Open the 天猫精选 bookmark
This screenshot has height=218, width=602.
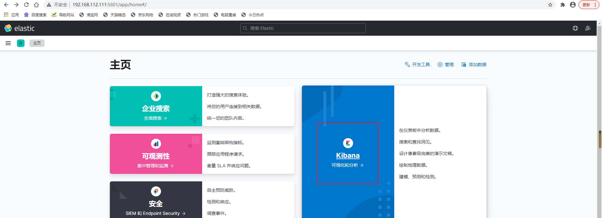(114, 15)
